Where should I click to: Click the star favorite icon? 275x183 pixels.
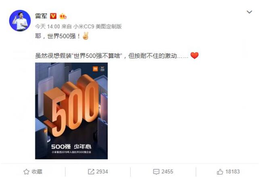(26, 172)
